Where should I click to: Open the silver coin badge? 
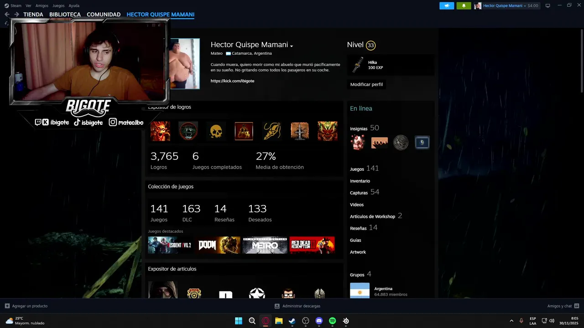[x=401, y=143]
